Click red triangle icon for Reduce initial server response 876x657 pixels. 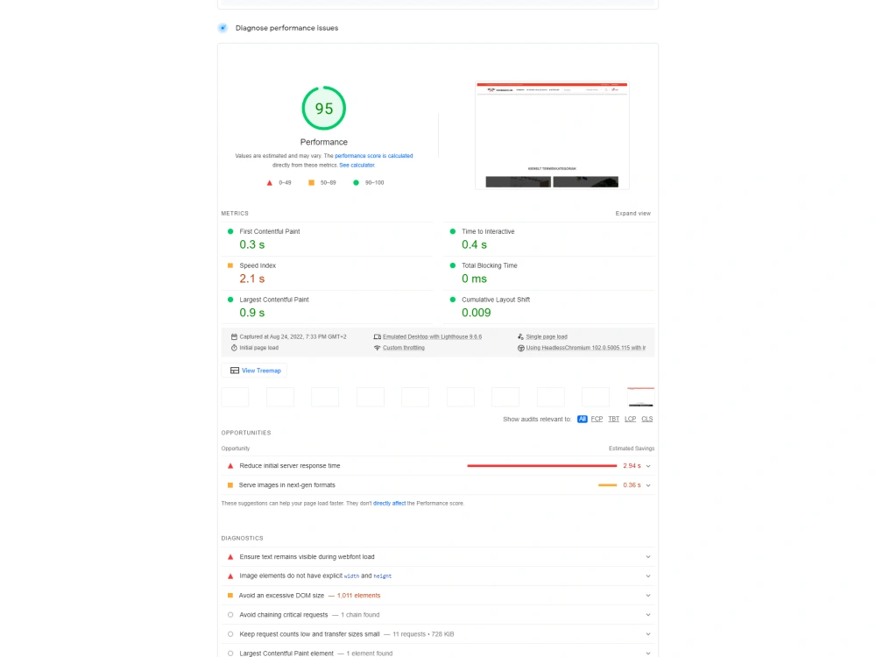tap(230, 466)
